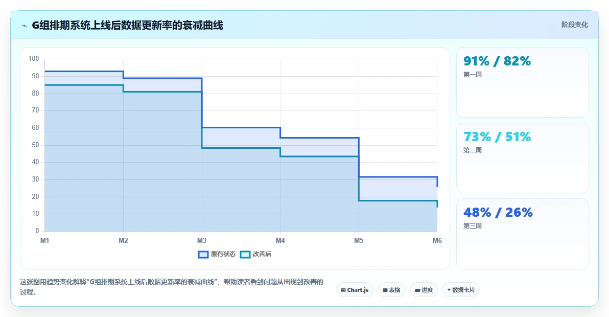
Task: Click the 第一周 label
Action: [x=472, y=75]
